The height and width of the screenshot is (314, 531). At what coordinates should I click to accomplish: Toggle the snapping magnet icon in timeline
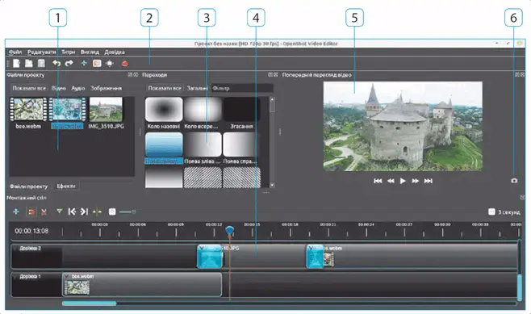point(31,211)
